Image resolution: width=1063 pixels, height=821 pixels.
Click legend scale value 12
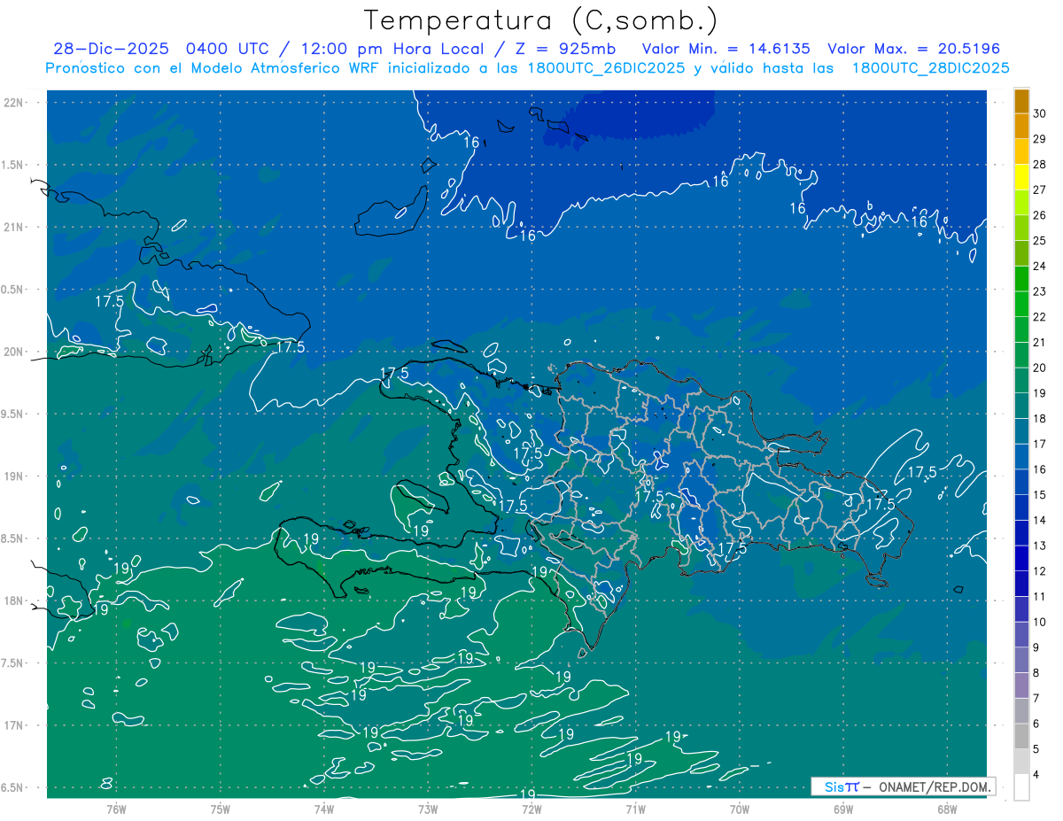click(x=1040, y=571)
